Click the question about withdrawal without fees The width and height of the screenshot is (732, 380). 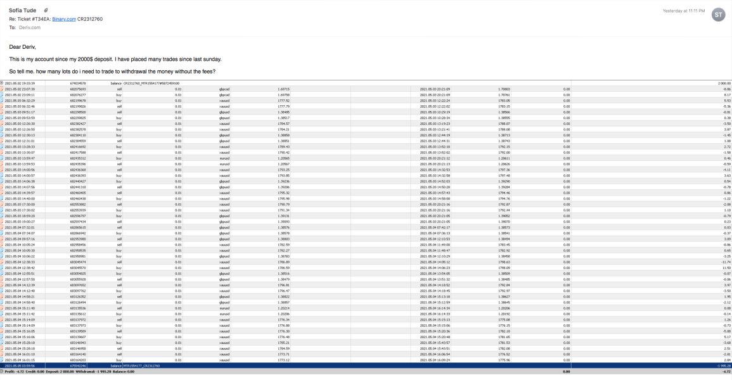(112, 72)
